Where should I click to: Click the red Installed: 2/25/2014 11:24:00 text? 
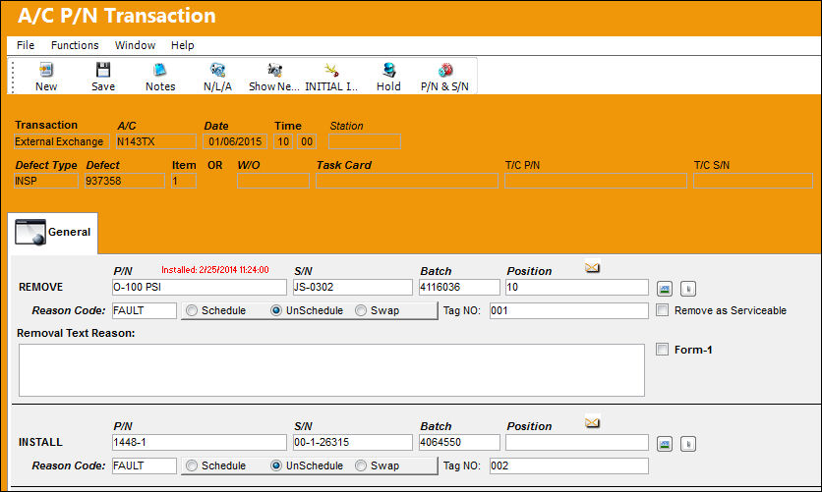click(215, 269)
